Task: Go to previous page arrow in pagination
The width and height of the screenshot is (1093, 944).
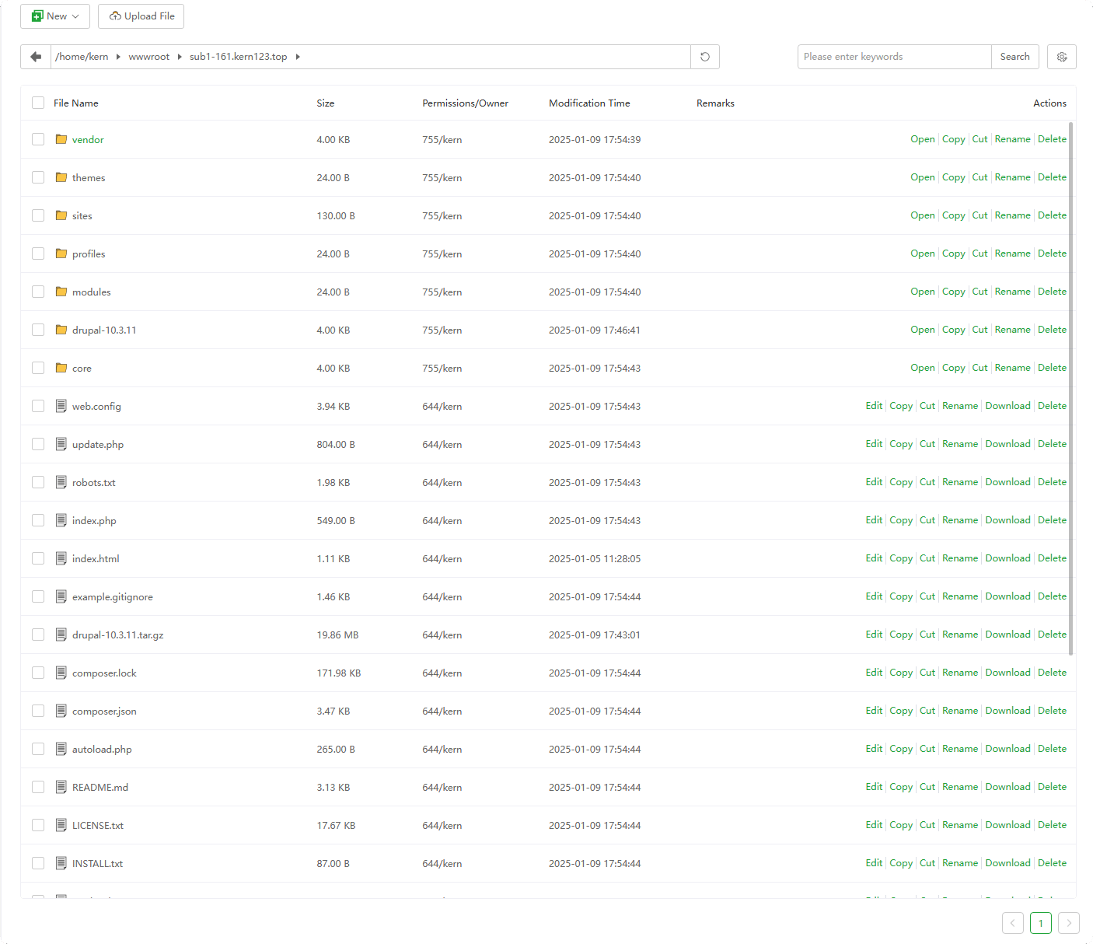Action: click(1013, 923)
